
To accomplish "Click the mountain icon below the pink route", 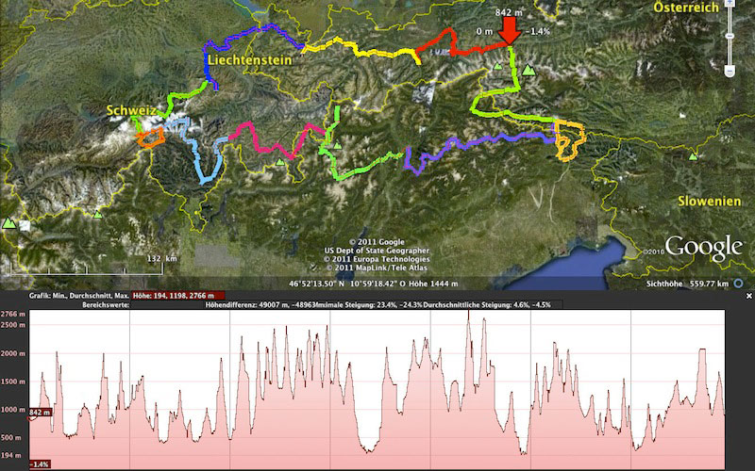I will (280, 163).
